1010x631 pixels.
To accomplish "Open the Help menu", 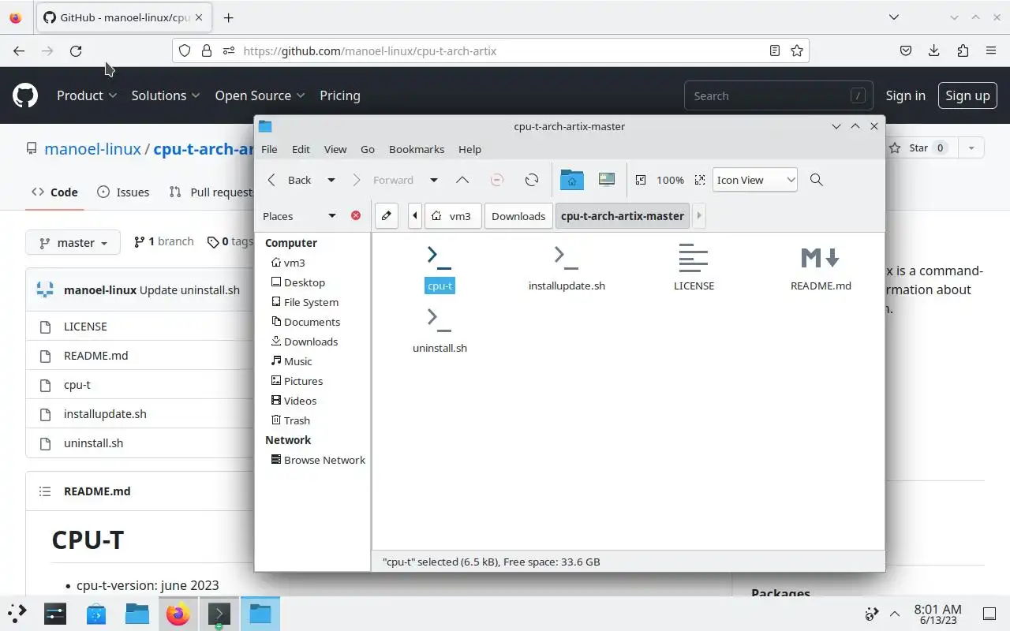I will click(x=469, y=149).
